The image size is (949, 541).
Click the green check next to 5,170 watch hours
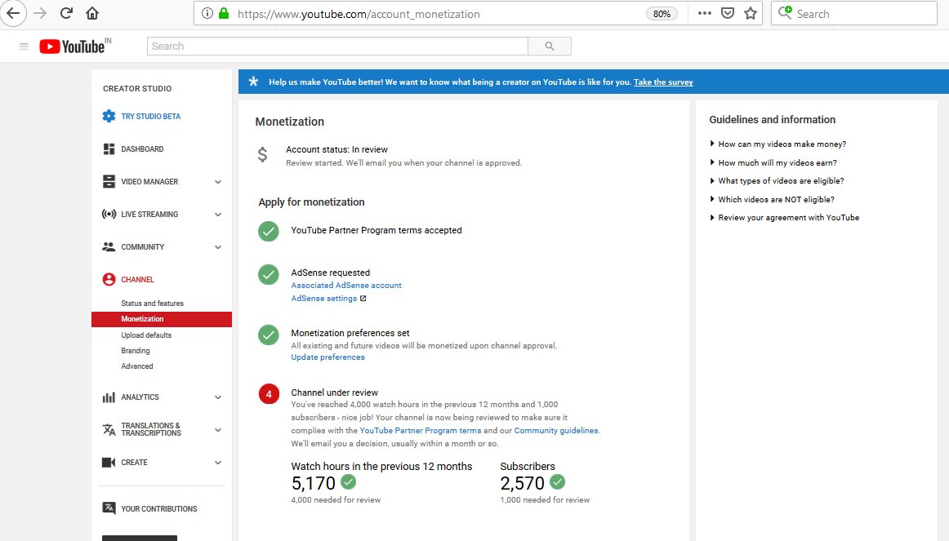coord(349,481)
